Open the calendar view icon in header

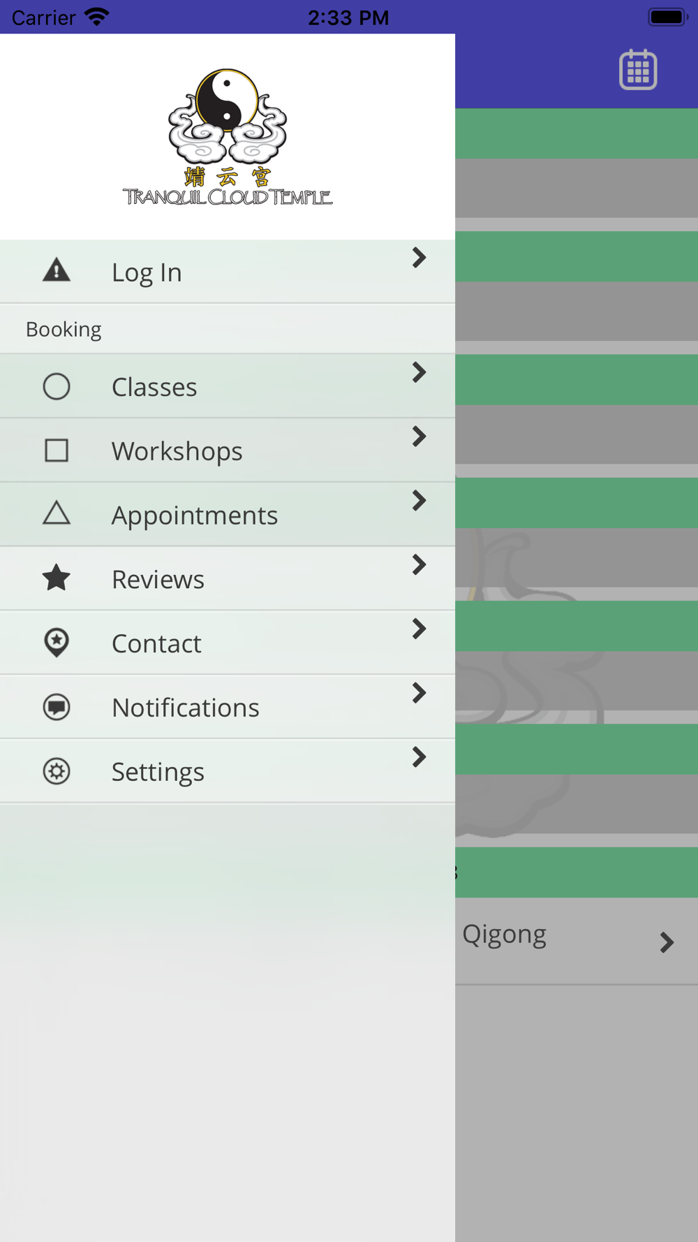pos(638,70)
